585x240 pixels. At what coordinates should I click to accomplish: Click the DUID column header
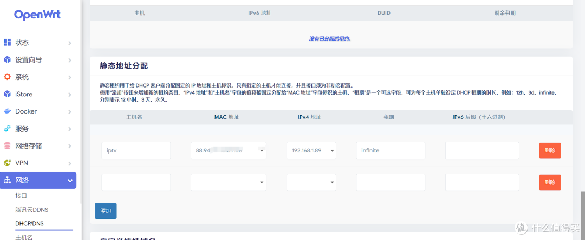tap(383, 12)
